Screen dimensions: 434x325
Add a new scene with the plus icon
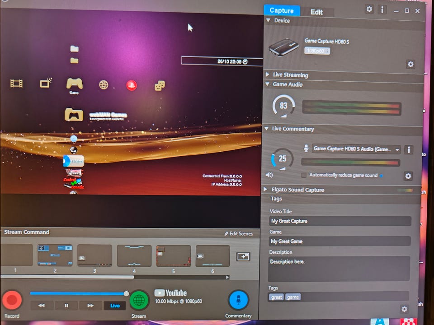click(243, 257)
